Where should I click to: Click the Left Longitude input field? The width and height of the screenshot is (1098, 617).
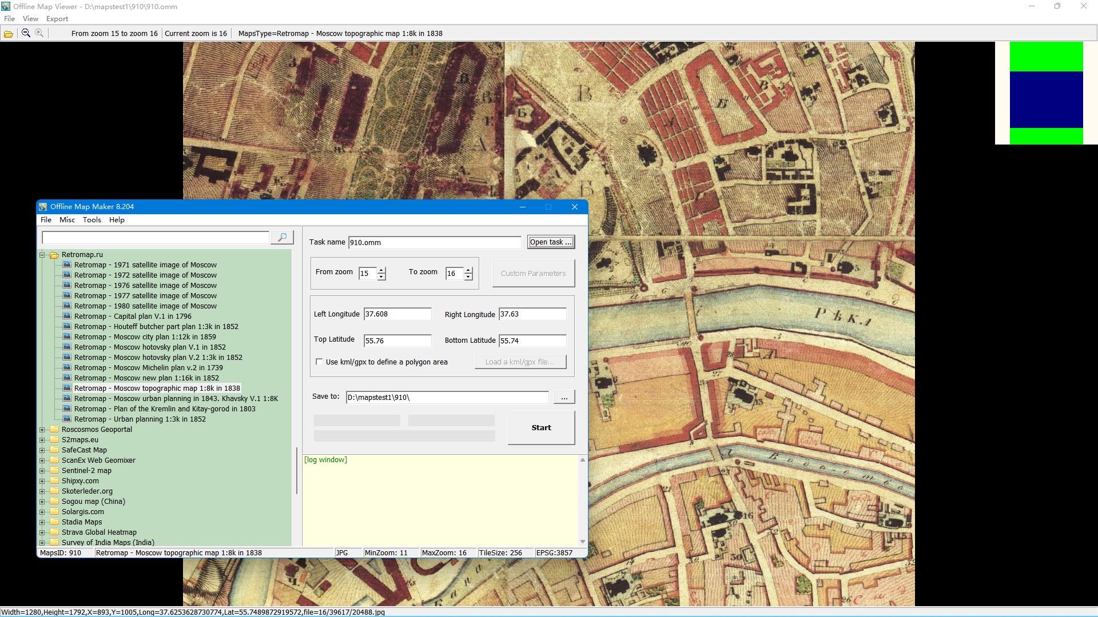click(x=397, y=314)
